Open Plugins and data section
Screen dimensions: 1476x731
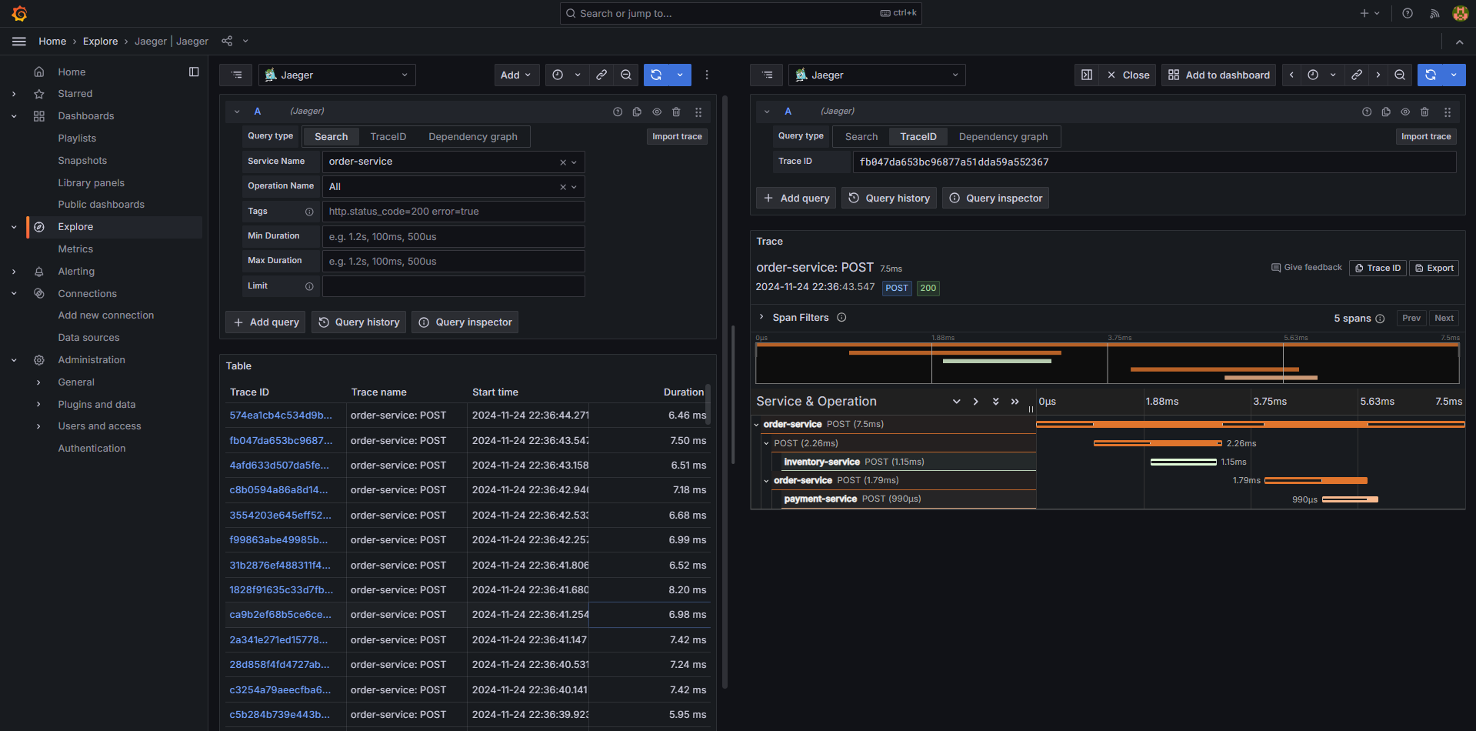tap(96, 405)
